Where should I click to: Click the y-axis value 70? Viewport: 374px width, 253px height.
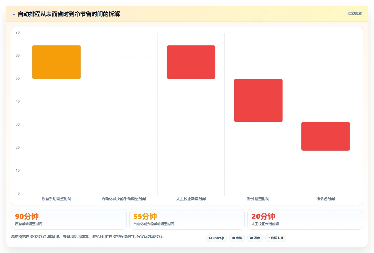(x=18, y=33)
